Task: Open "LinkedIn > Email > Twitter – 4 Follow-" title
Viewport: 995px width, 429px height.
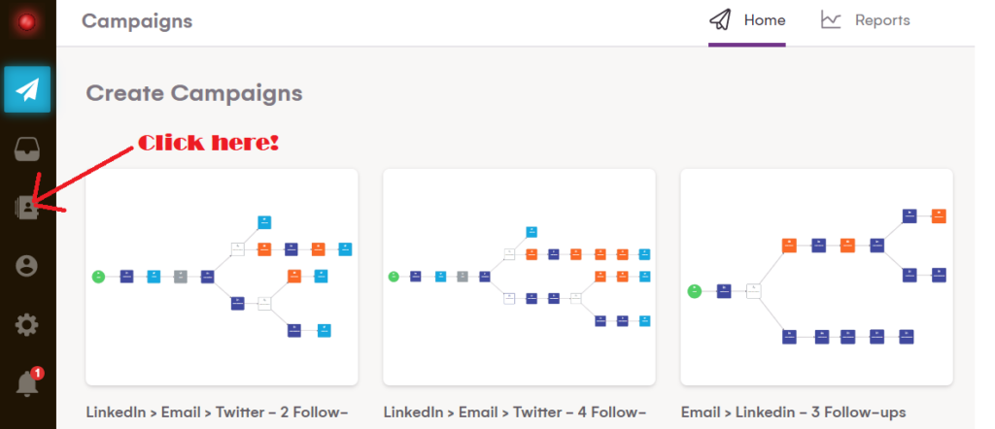Action: pyautogui.click(x=515, y=412)
